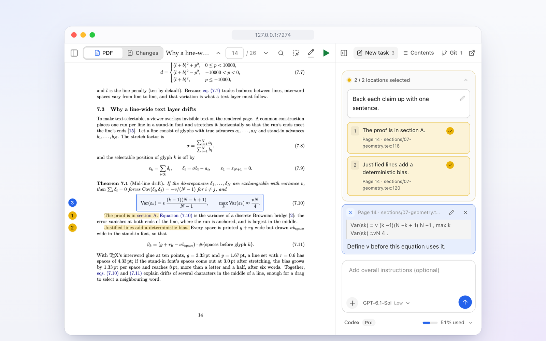Select yellow annotation marker 1 in margin
This screenshot has width=546, height=341.
[x=72, y=216]
